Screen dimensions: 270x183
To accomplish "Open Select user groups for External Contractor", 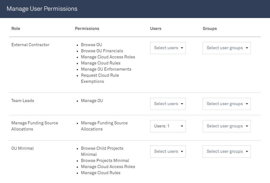I will point(227,48).
